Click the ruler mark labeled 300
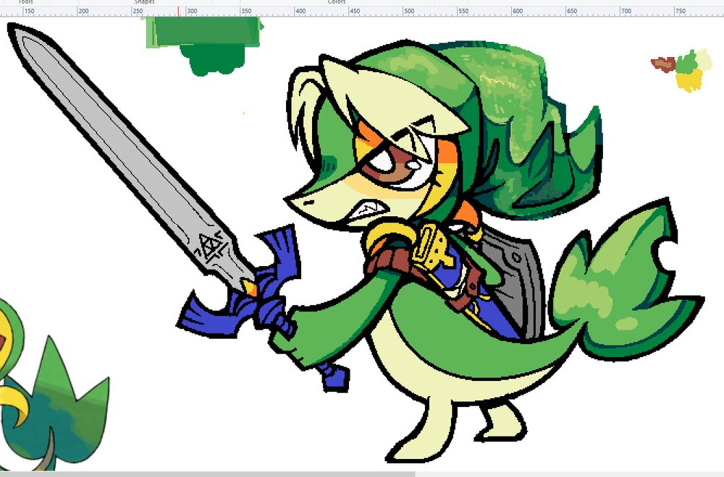 192,11
